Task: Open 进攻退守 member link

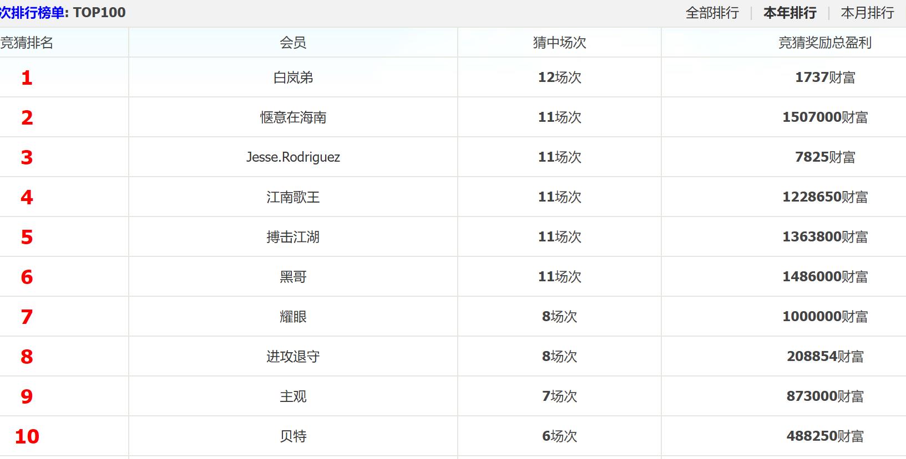Action: point(293,357)
